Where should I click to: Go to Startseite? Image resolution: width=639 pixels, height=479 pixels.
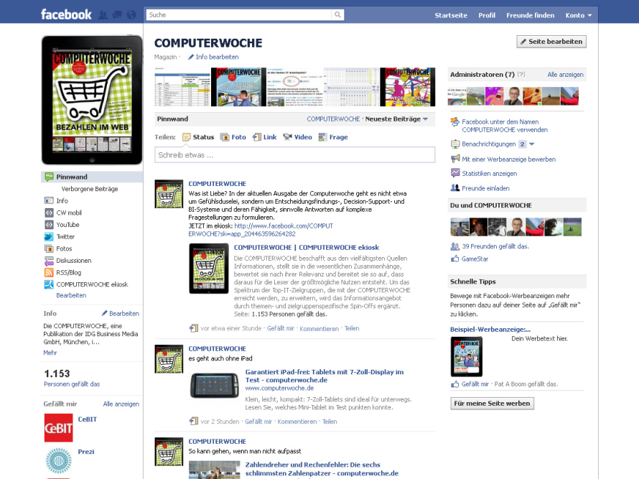point(451,15)
